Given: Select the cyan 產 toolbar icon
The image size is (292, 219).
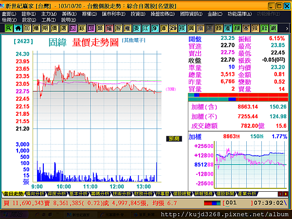Looking at the screenshot, I should click(228, 28).
